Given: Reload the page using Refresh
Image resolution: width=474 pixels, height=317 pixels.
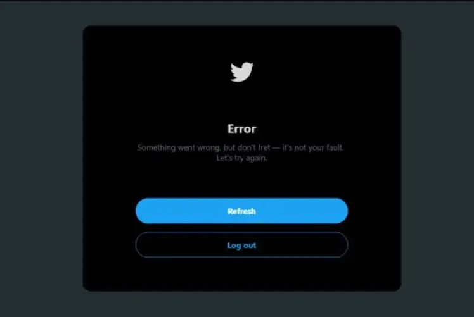Looking at the screenshot, I should 241,211.
